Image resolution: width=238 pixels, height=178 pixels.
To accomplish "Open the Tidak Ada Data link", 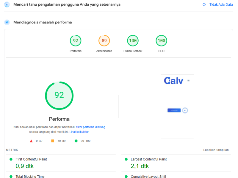I will coord(221,4).
